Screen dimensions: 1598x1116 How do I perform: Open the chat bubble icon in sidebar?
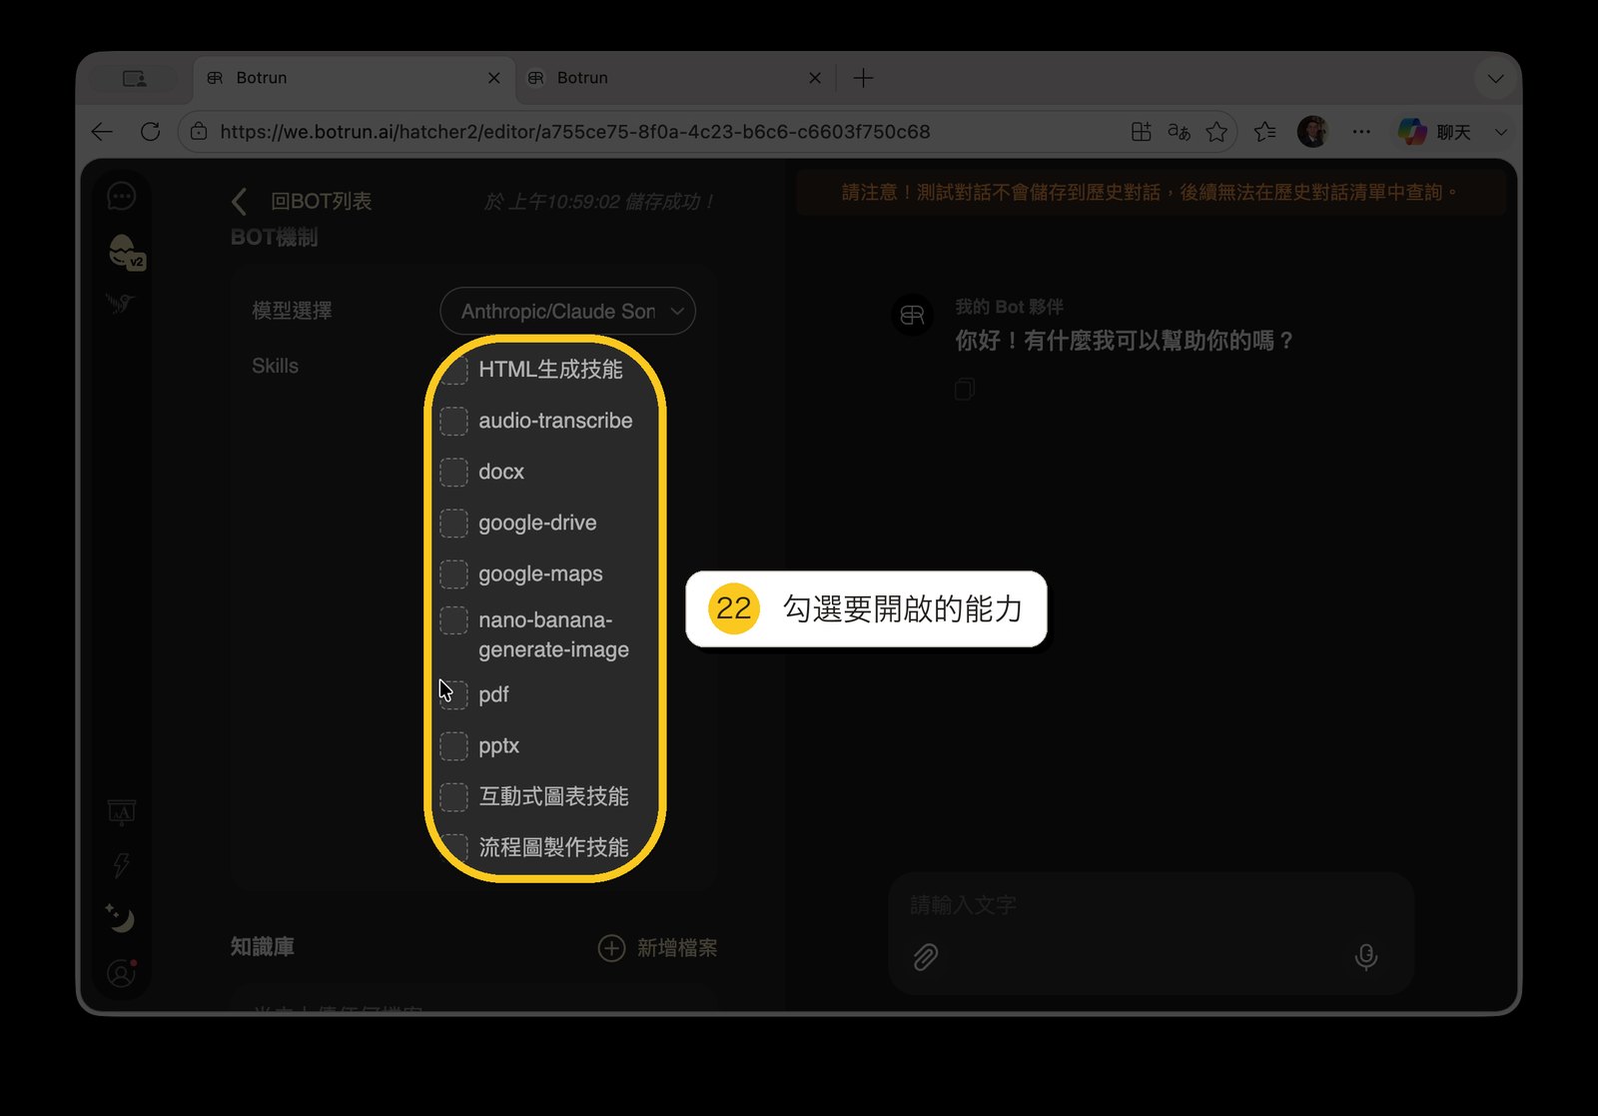(121, 196)
